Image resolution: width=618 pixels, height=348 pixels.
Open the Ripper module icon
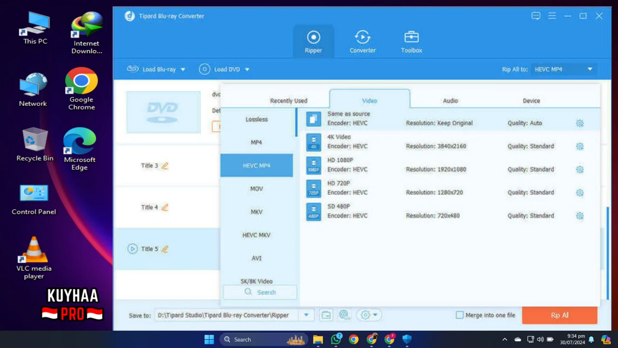pyautogui.click(x=313, y=37)
